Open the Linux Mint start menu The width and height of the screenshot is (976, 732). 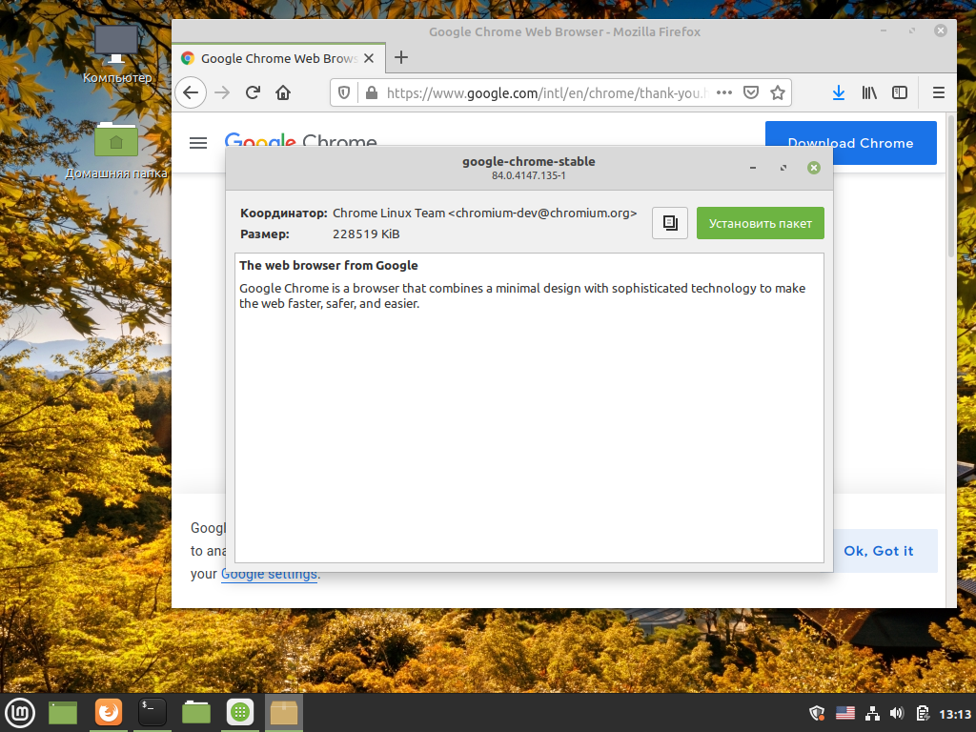pos(20,713)
